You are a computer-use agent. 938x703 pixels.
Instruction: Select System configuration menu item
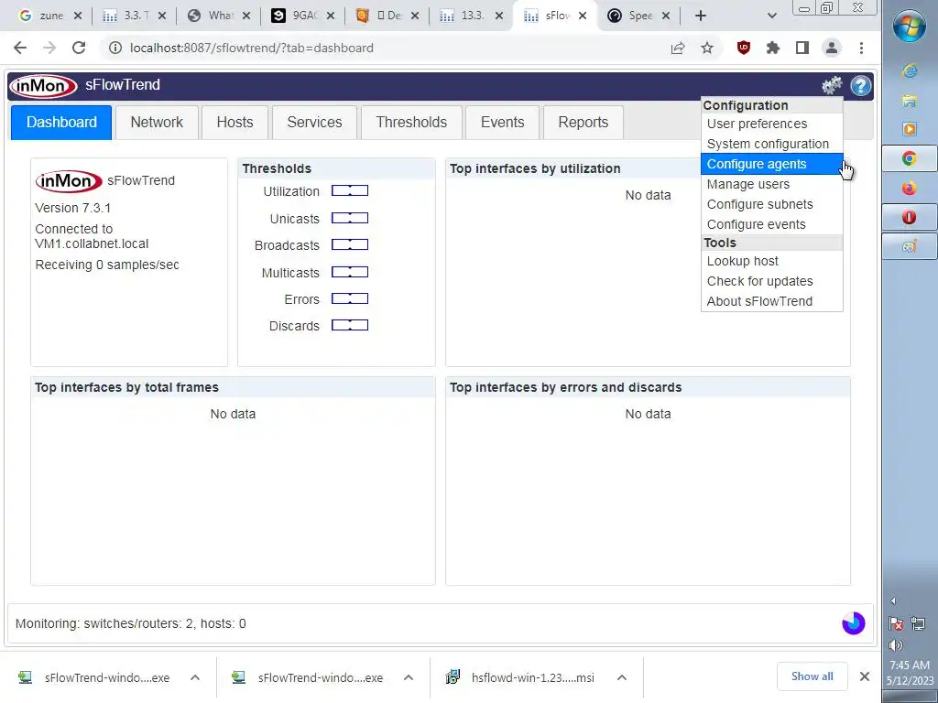(771, 144)
